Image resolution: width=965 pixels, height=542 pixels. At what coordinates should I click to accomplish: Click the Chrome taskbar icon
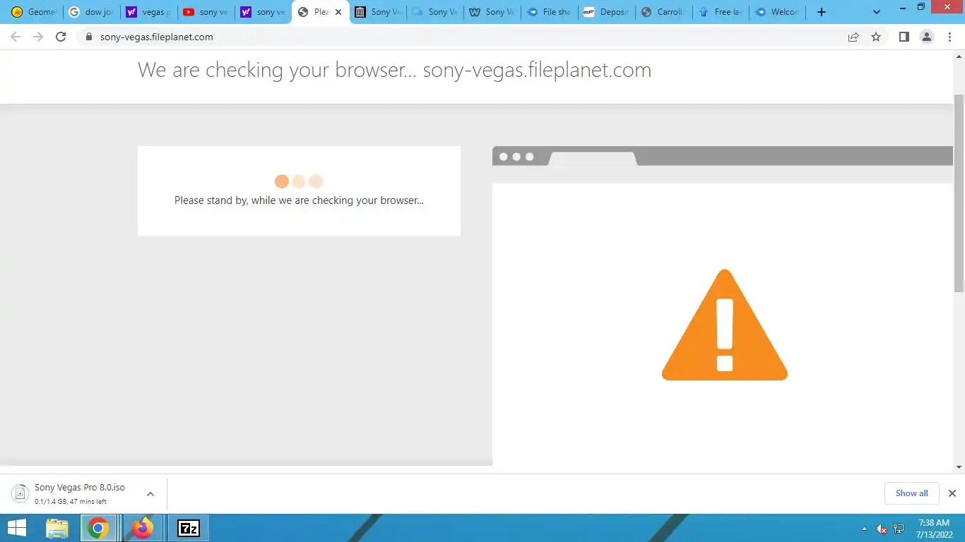98,528
